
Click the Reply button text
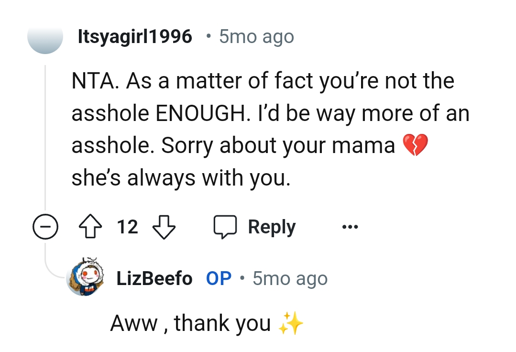click(x=271, y=227)
